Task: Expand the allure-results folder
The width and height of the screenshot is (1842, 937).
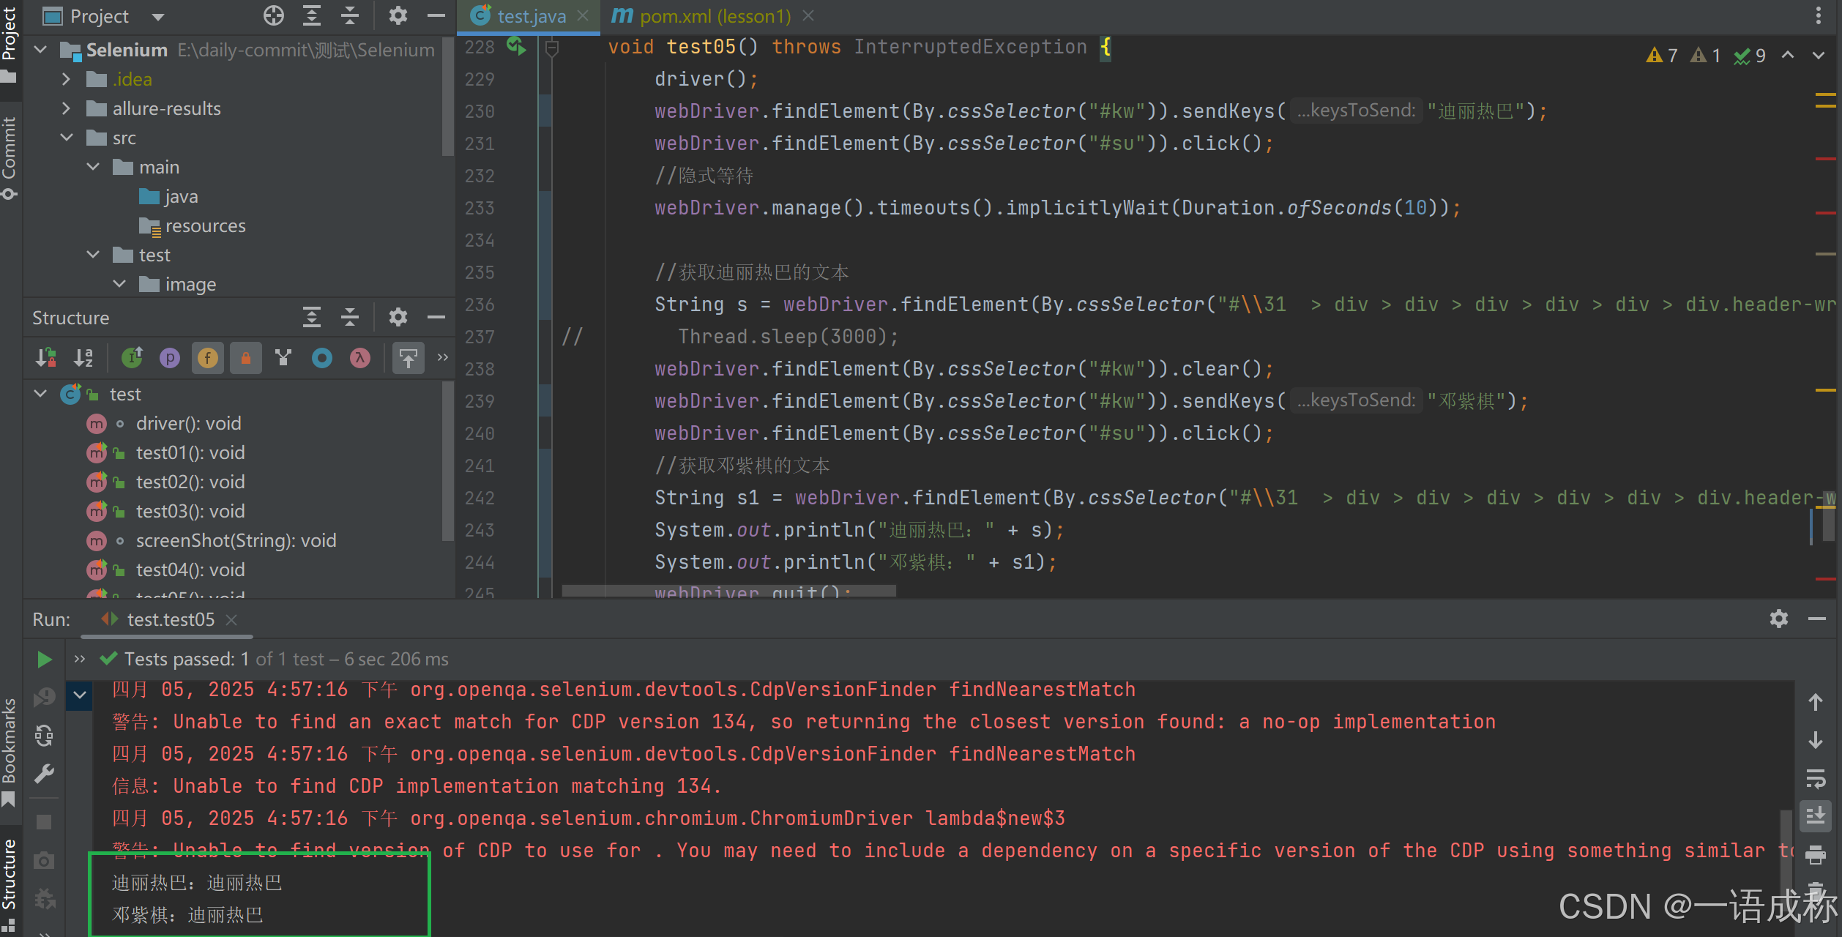Action: 67,108
